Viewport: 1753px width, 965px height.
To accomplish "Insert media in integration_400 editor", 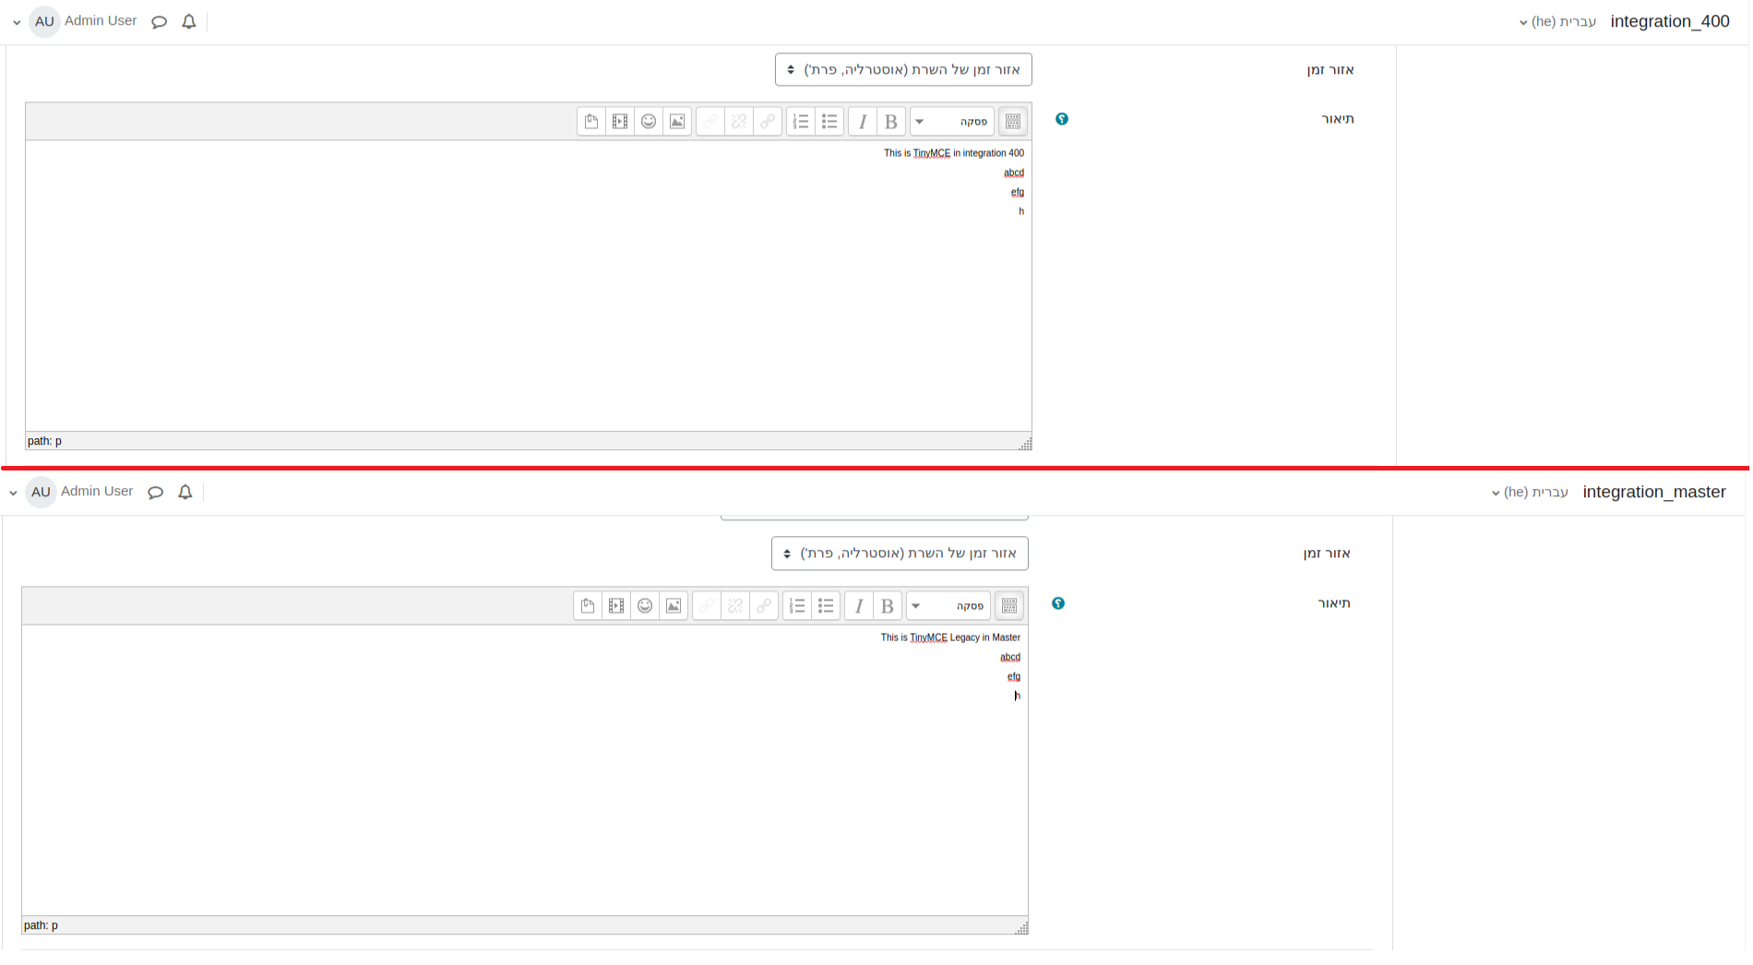I will point(620,122).
